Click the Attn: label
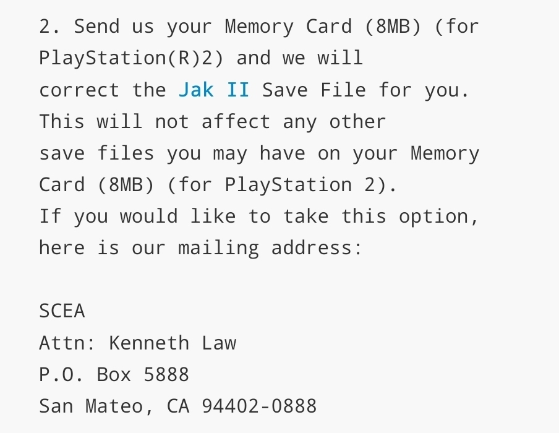The image size is (559, 433). click(x=67, y=343)
